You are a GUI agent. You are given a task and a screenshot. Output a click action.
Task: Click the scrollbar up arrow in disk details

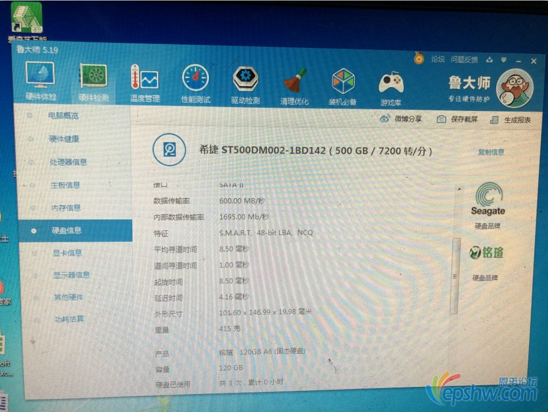(459, 189)
